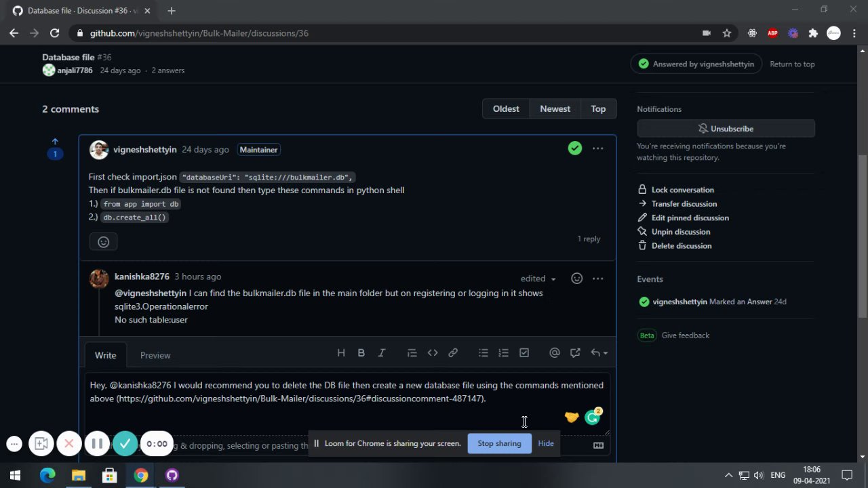Reference an issue or discussion icon
The image size is (868, 488).
point(575,353)
